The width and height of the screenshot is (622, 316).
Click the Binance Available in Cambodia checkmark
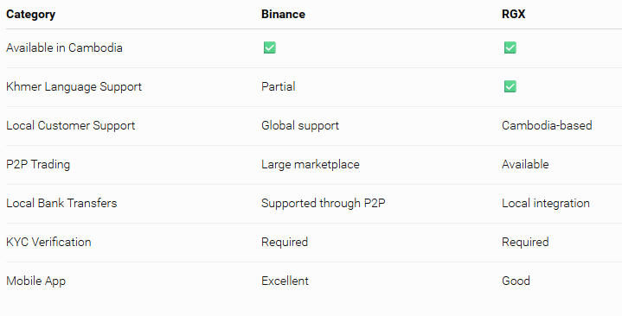(x=269, y=47)
